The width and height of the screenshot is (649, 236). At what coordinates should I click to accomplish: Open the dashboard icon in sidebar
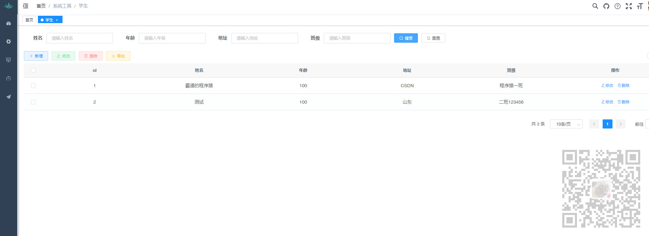tap(8, 23)
